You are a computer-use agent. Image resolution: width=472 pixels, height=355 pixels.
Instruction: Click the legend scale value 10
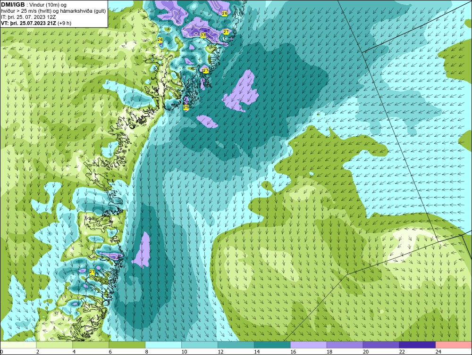(184, 352)
